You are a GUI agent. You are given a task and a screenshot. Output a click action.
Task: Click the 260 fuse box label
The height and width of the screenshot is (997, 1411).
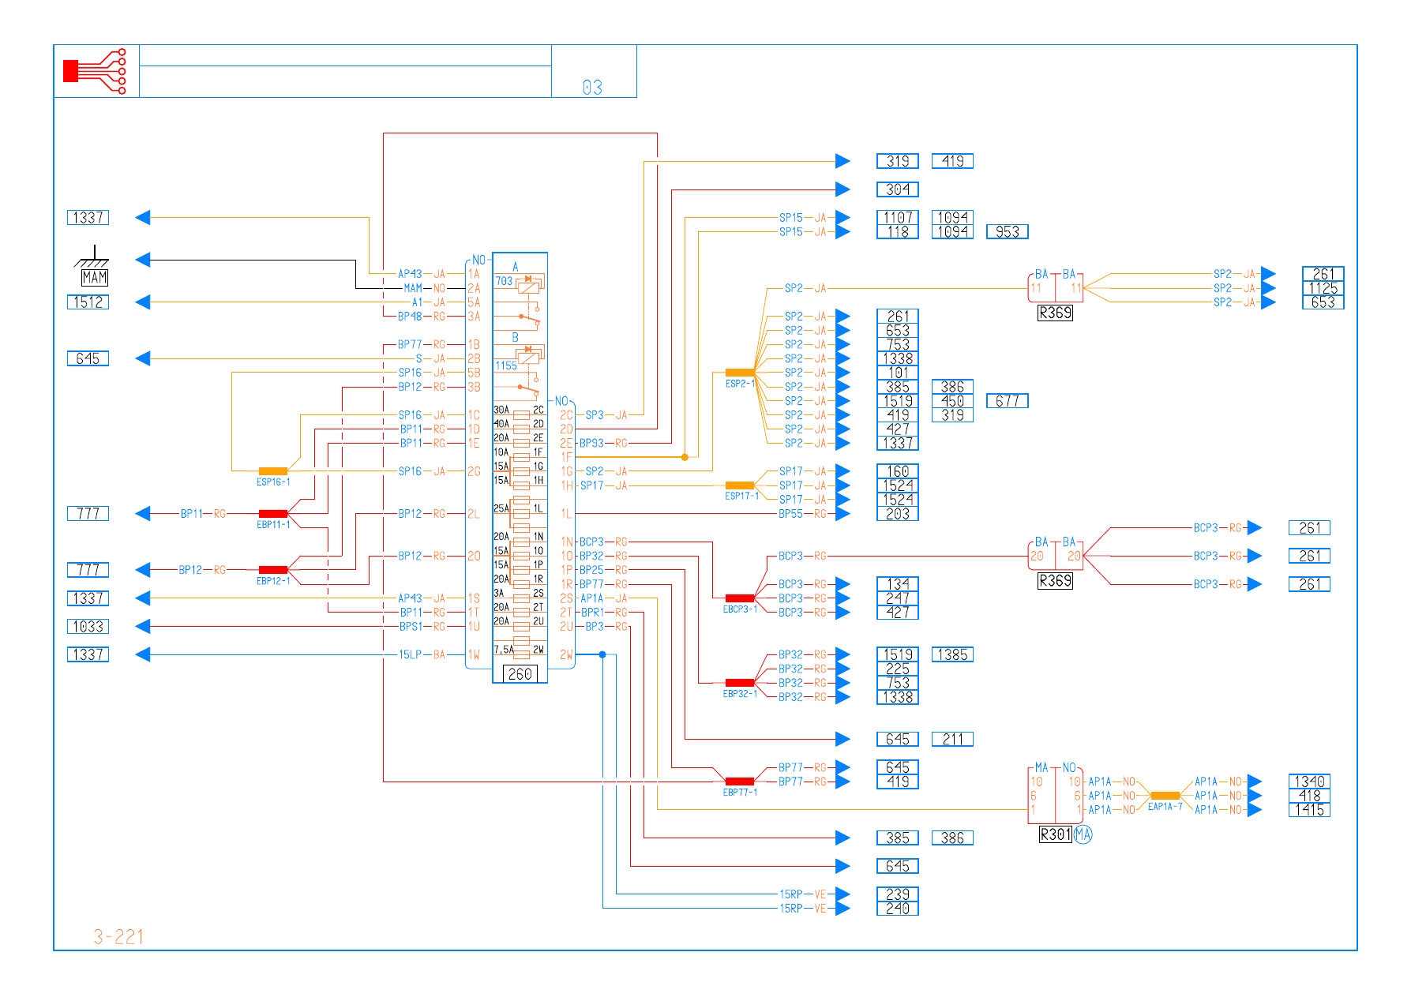tap(520, 674)
